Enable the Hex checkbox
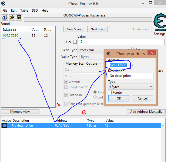Screen dimensions: 171x162 point(75,42)
